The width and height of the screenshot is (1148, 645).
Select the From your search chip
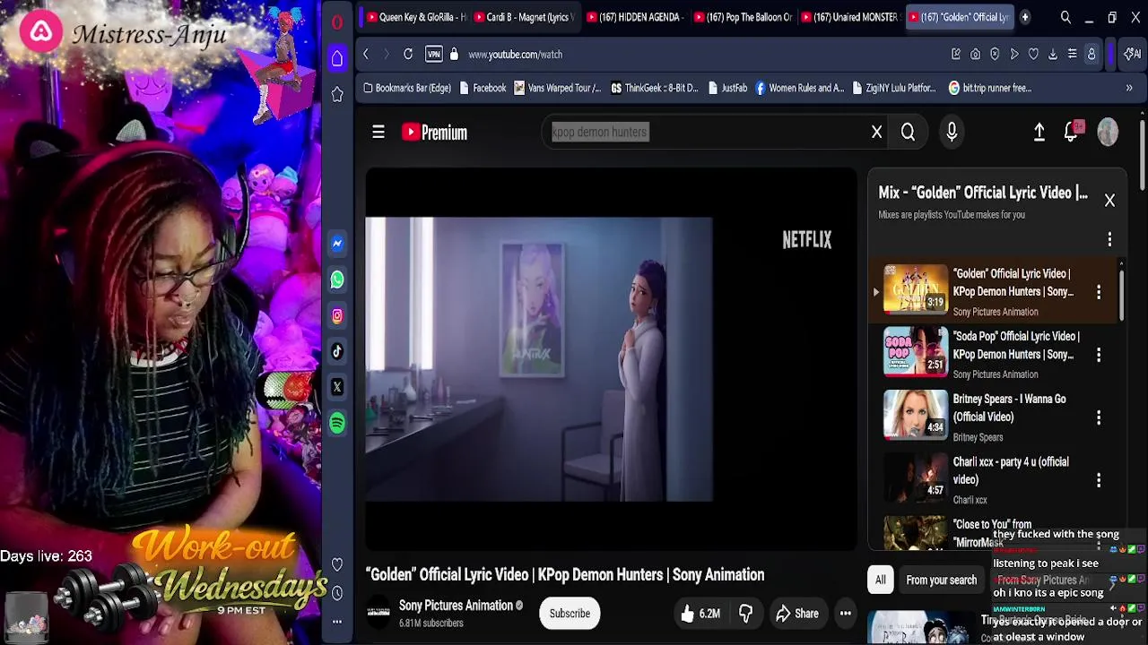(x=941, y=580)
